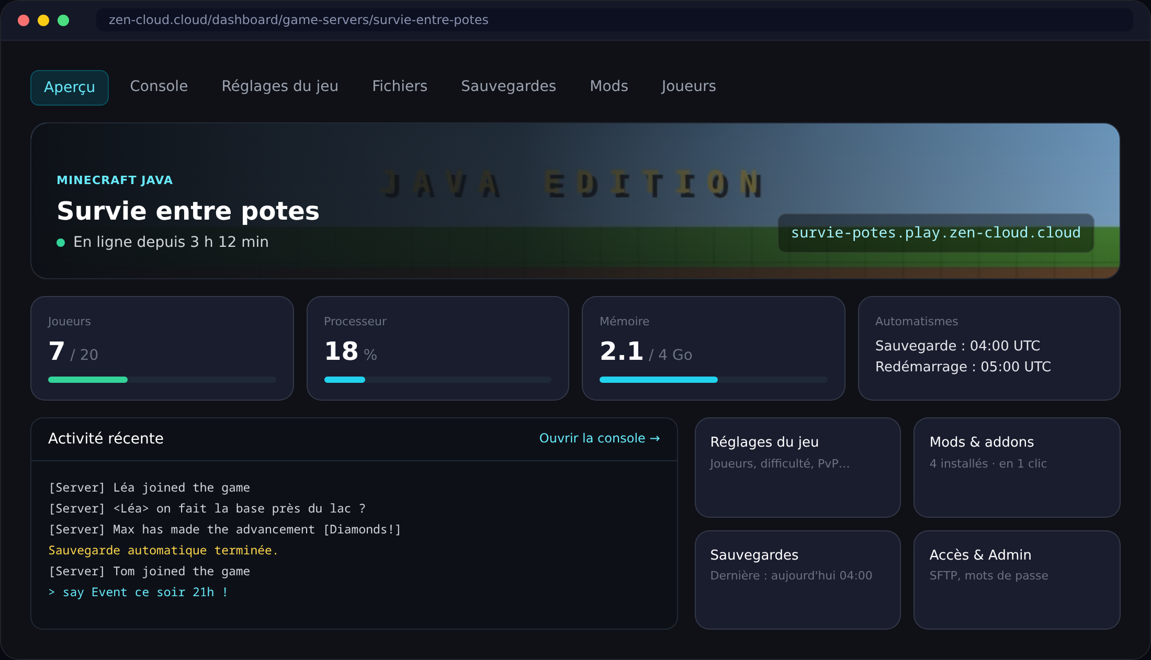
Task: Click the log line Léa joined the game
Action: 149,487
